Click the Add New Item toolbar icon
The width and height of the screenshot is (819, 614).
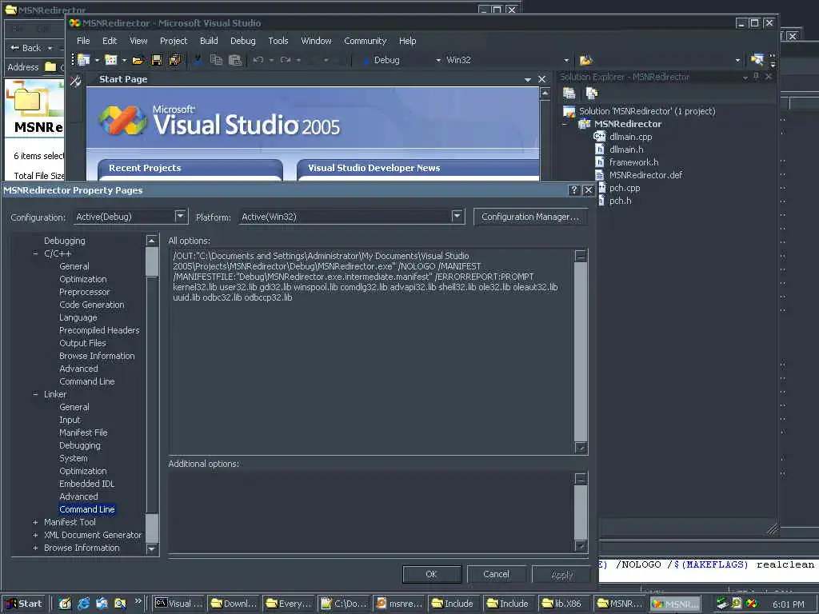[x=110, y=60]
